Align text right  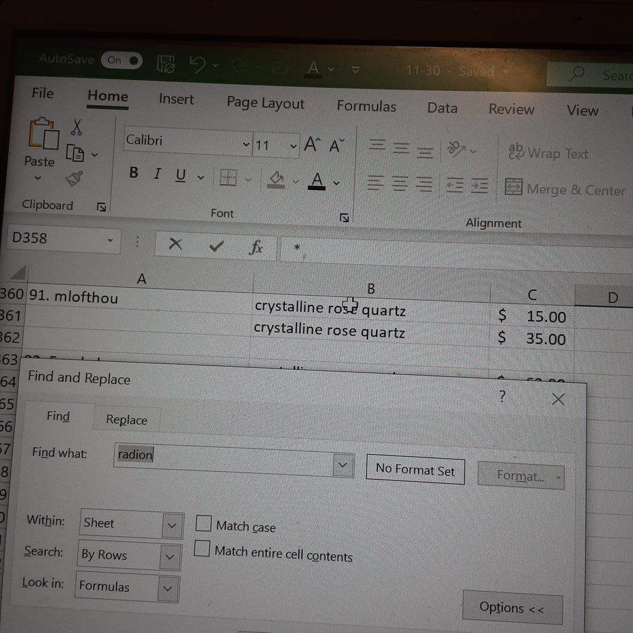pyautogui.click(x=424, y=185)
